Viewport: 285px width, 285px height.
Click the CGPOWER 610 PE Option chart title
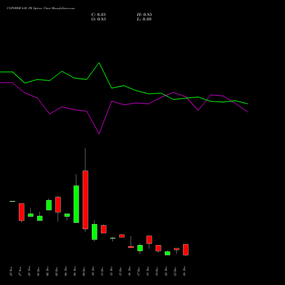[40, 9]
